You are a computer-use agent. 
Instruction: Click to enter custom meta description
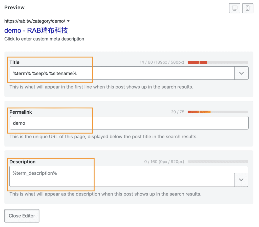click(x=44, y=39)
